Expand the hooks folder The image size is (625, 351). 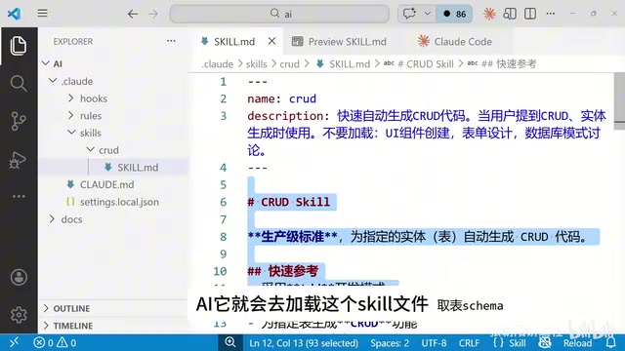click(70, 97)
